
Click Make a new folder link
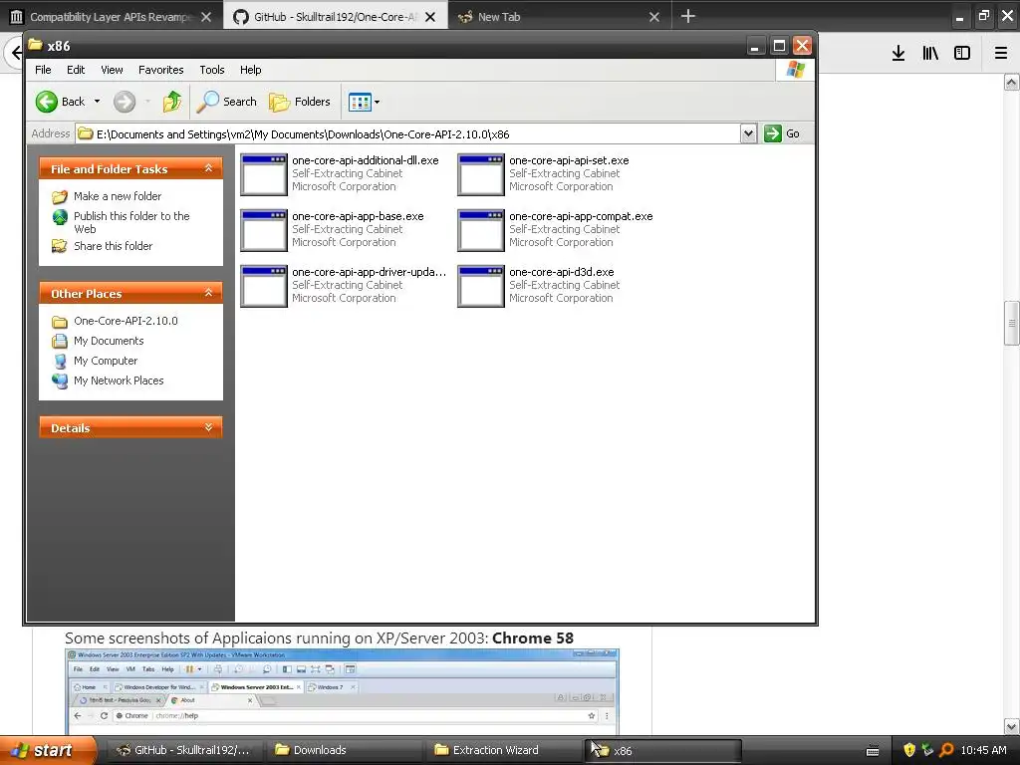(118, 196)
